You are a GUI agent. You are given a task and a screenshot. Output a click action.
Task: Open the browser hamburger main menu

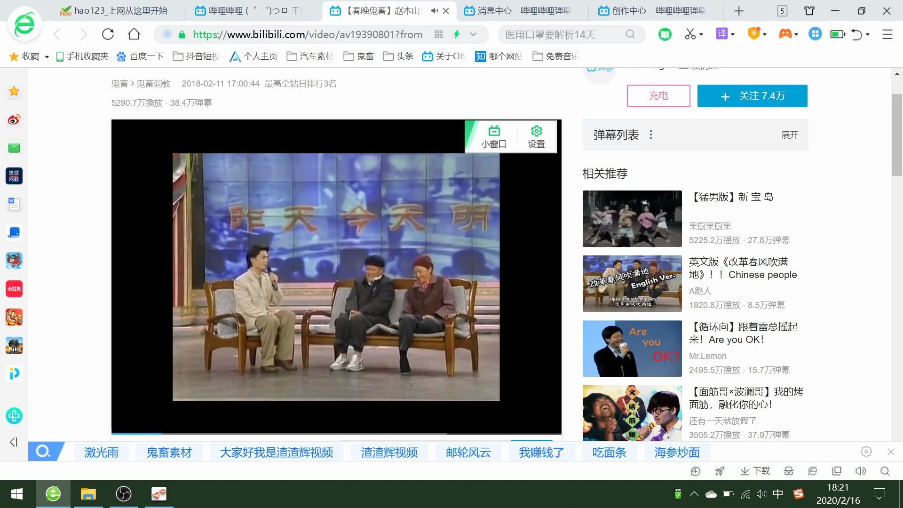(887, 34)
